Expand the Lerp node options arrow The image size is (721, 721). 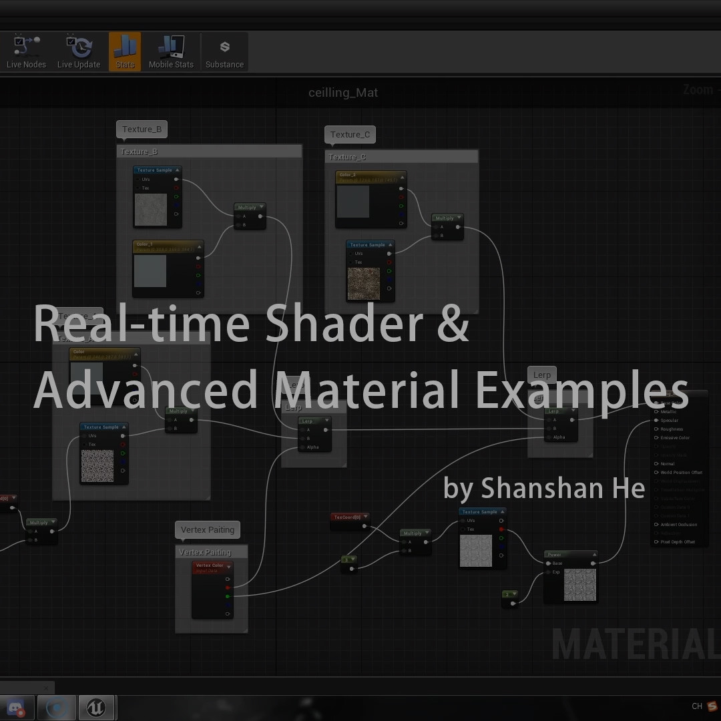click(325, 421)
